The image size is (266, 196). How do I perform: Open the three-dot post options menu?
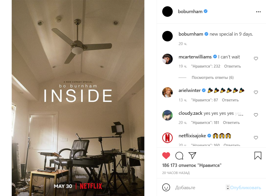(258, 12)
